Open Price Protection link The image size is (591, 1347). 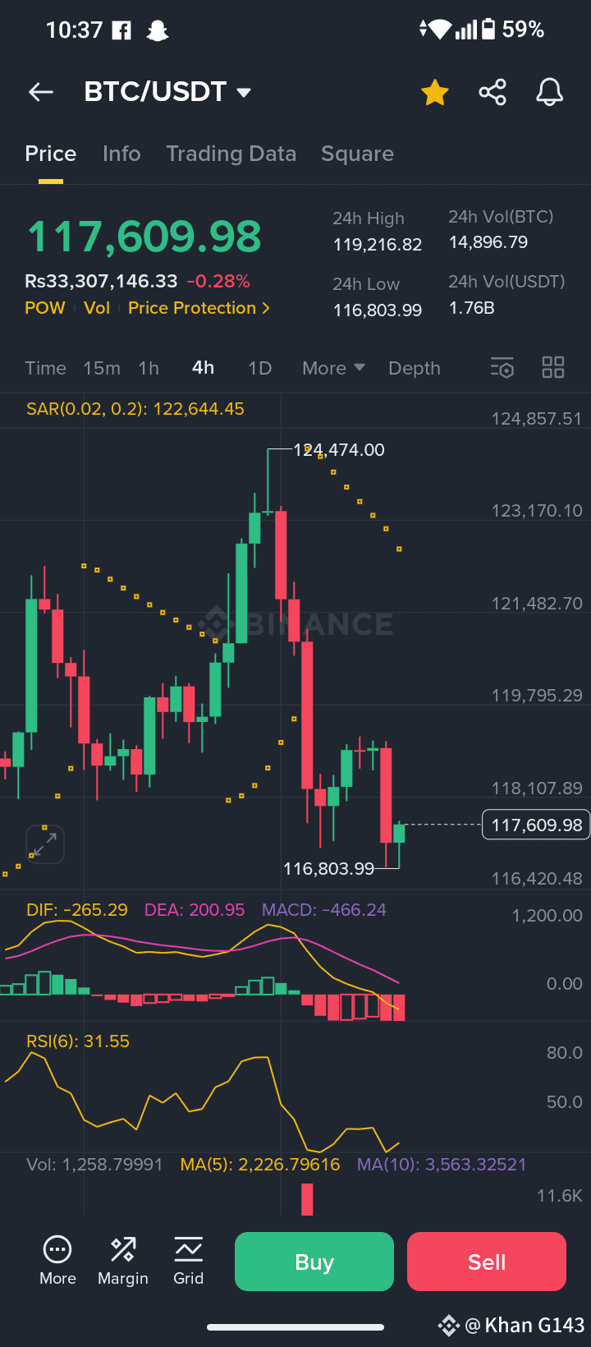[199, 308]
